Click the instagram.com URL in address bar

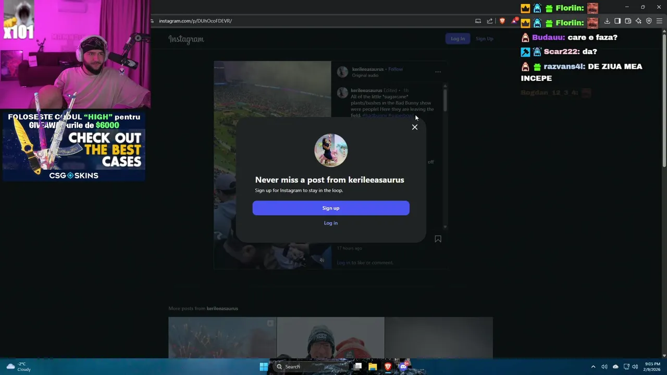pos(195,21)
